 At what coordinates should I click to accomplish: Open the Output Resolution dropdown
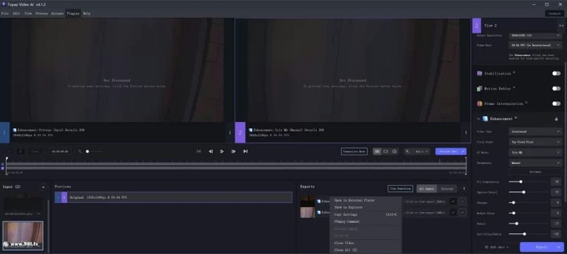click(535, 35)
